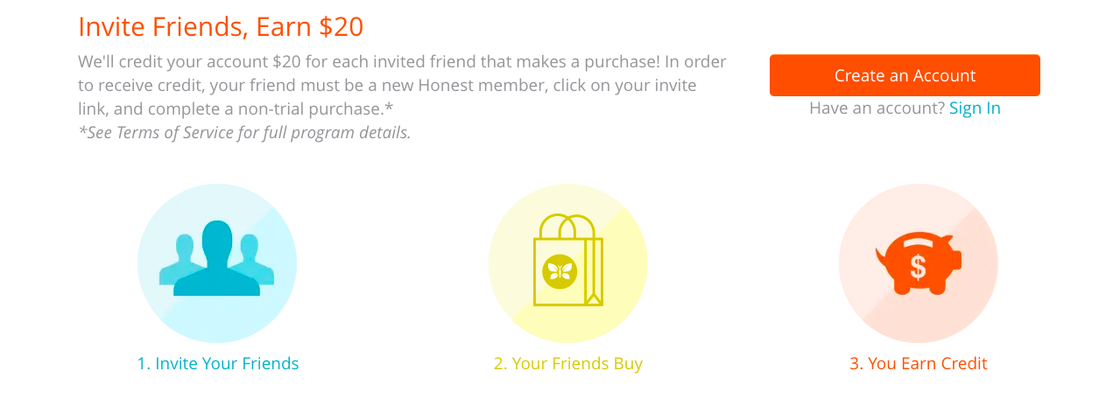Select the "2. Your Friends Buy" label

pos(567,363)
